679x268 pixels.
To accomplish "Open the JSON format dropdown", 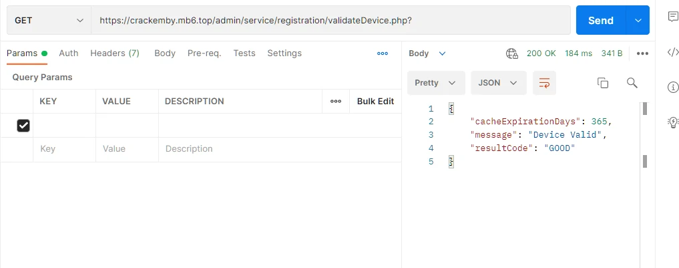I will coord(498,83).
